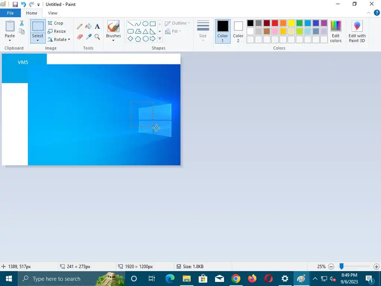Click the Resize button
Image resolution: width=381 pixels, height=286 pixels.
57,31
